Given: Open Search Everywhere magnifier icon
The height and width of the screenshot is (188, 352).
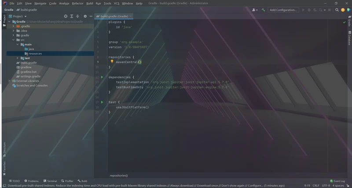Looking at the screenshot, I should tap(337, 10).
